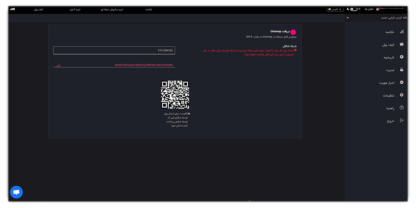This screenshot has height=208, width=416.
Task: Click the QR code image
Action: pyautogui.click(x=175, y=95)
